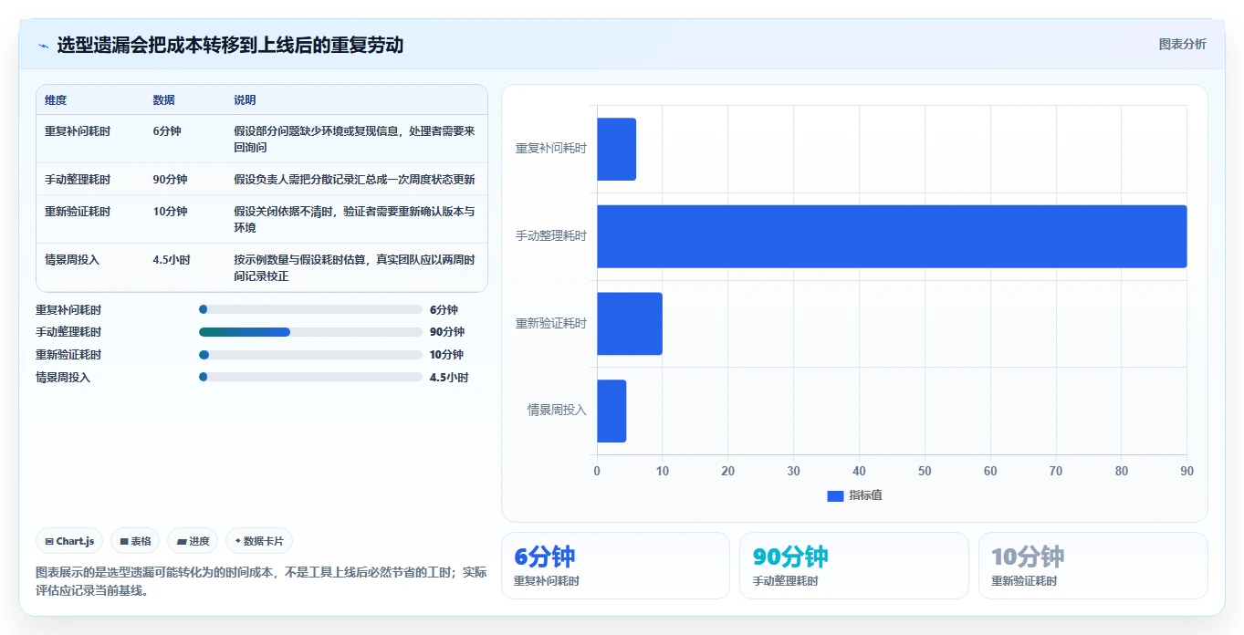Viewport: 1244px width, 635px height.
Task: Click the chart y-axis label 情景周投入
Action: 558,411
